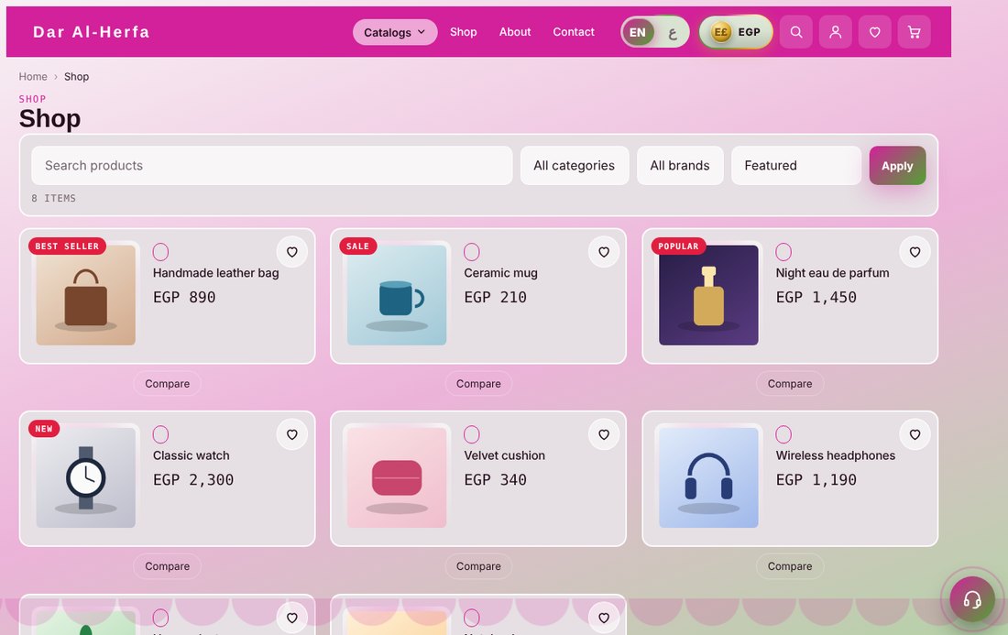
Task: Favorite the Ceramic mug with heart
Action: click(x=604, y=252)
